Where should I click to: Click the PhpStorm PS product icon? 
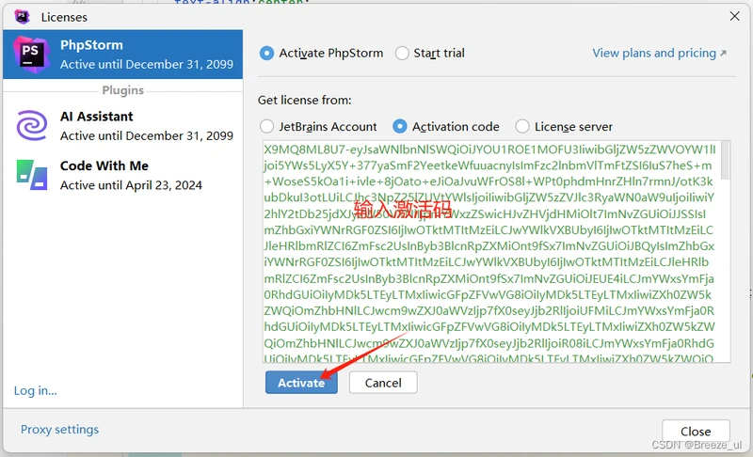click(x=31, y=55)
